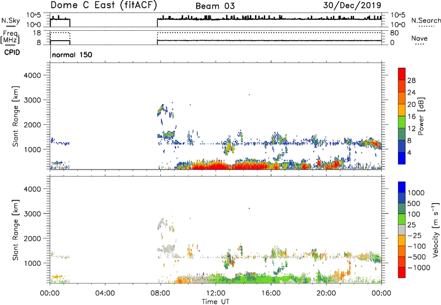
Task: Click the 'Time UT' axis label
Action: pos(216,302)
